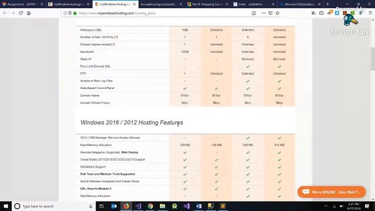Reload the current page

click(x=21, y=13)
